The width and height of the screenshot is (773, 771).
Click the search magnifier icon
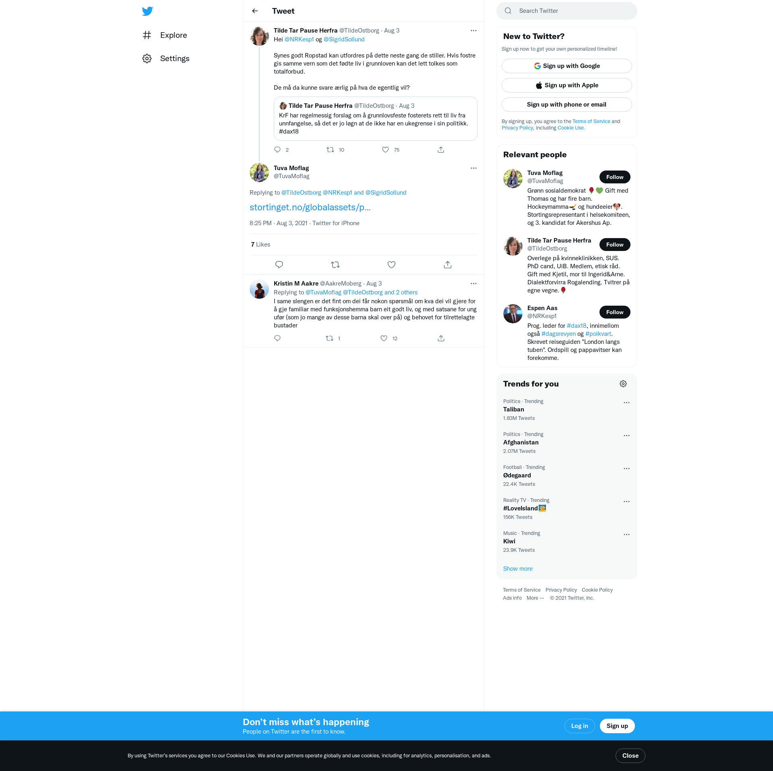(508, 11)
